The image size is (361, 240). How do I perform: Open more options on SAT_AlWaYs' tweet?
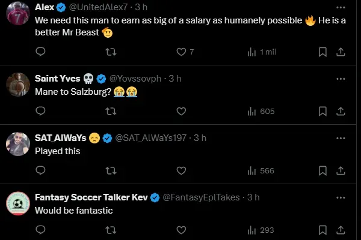coord(341,137)
